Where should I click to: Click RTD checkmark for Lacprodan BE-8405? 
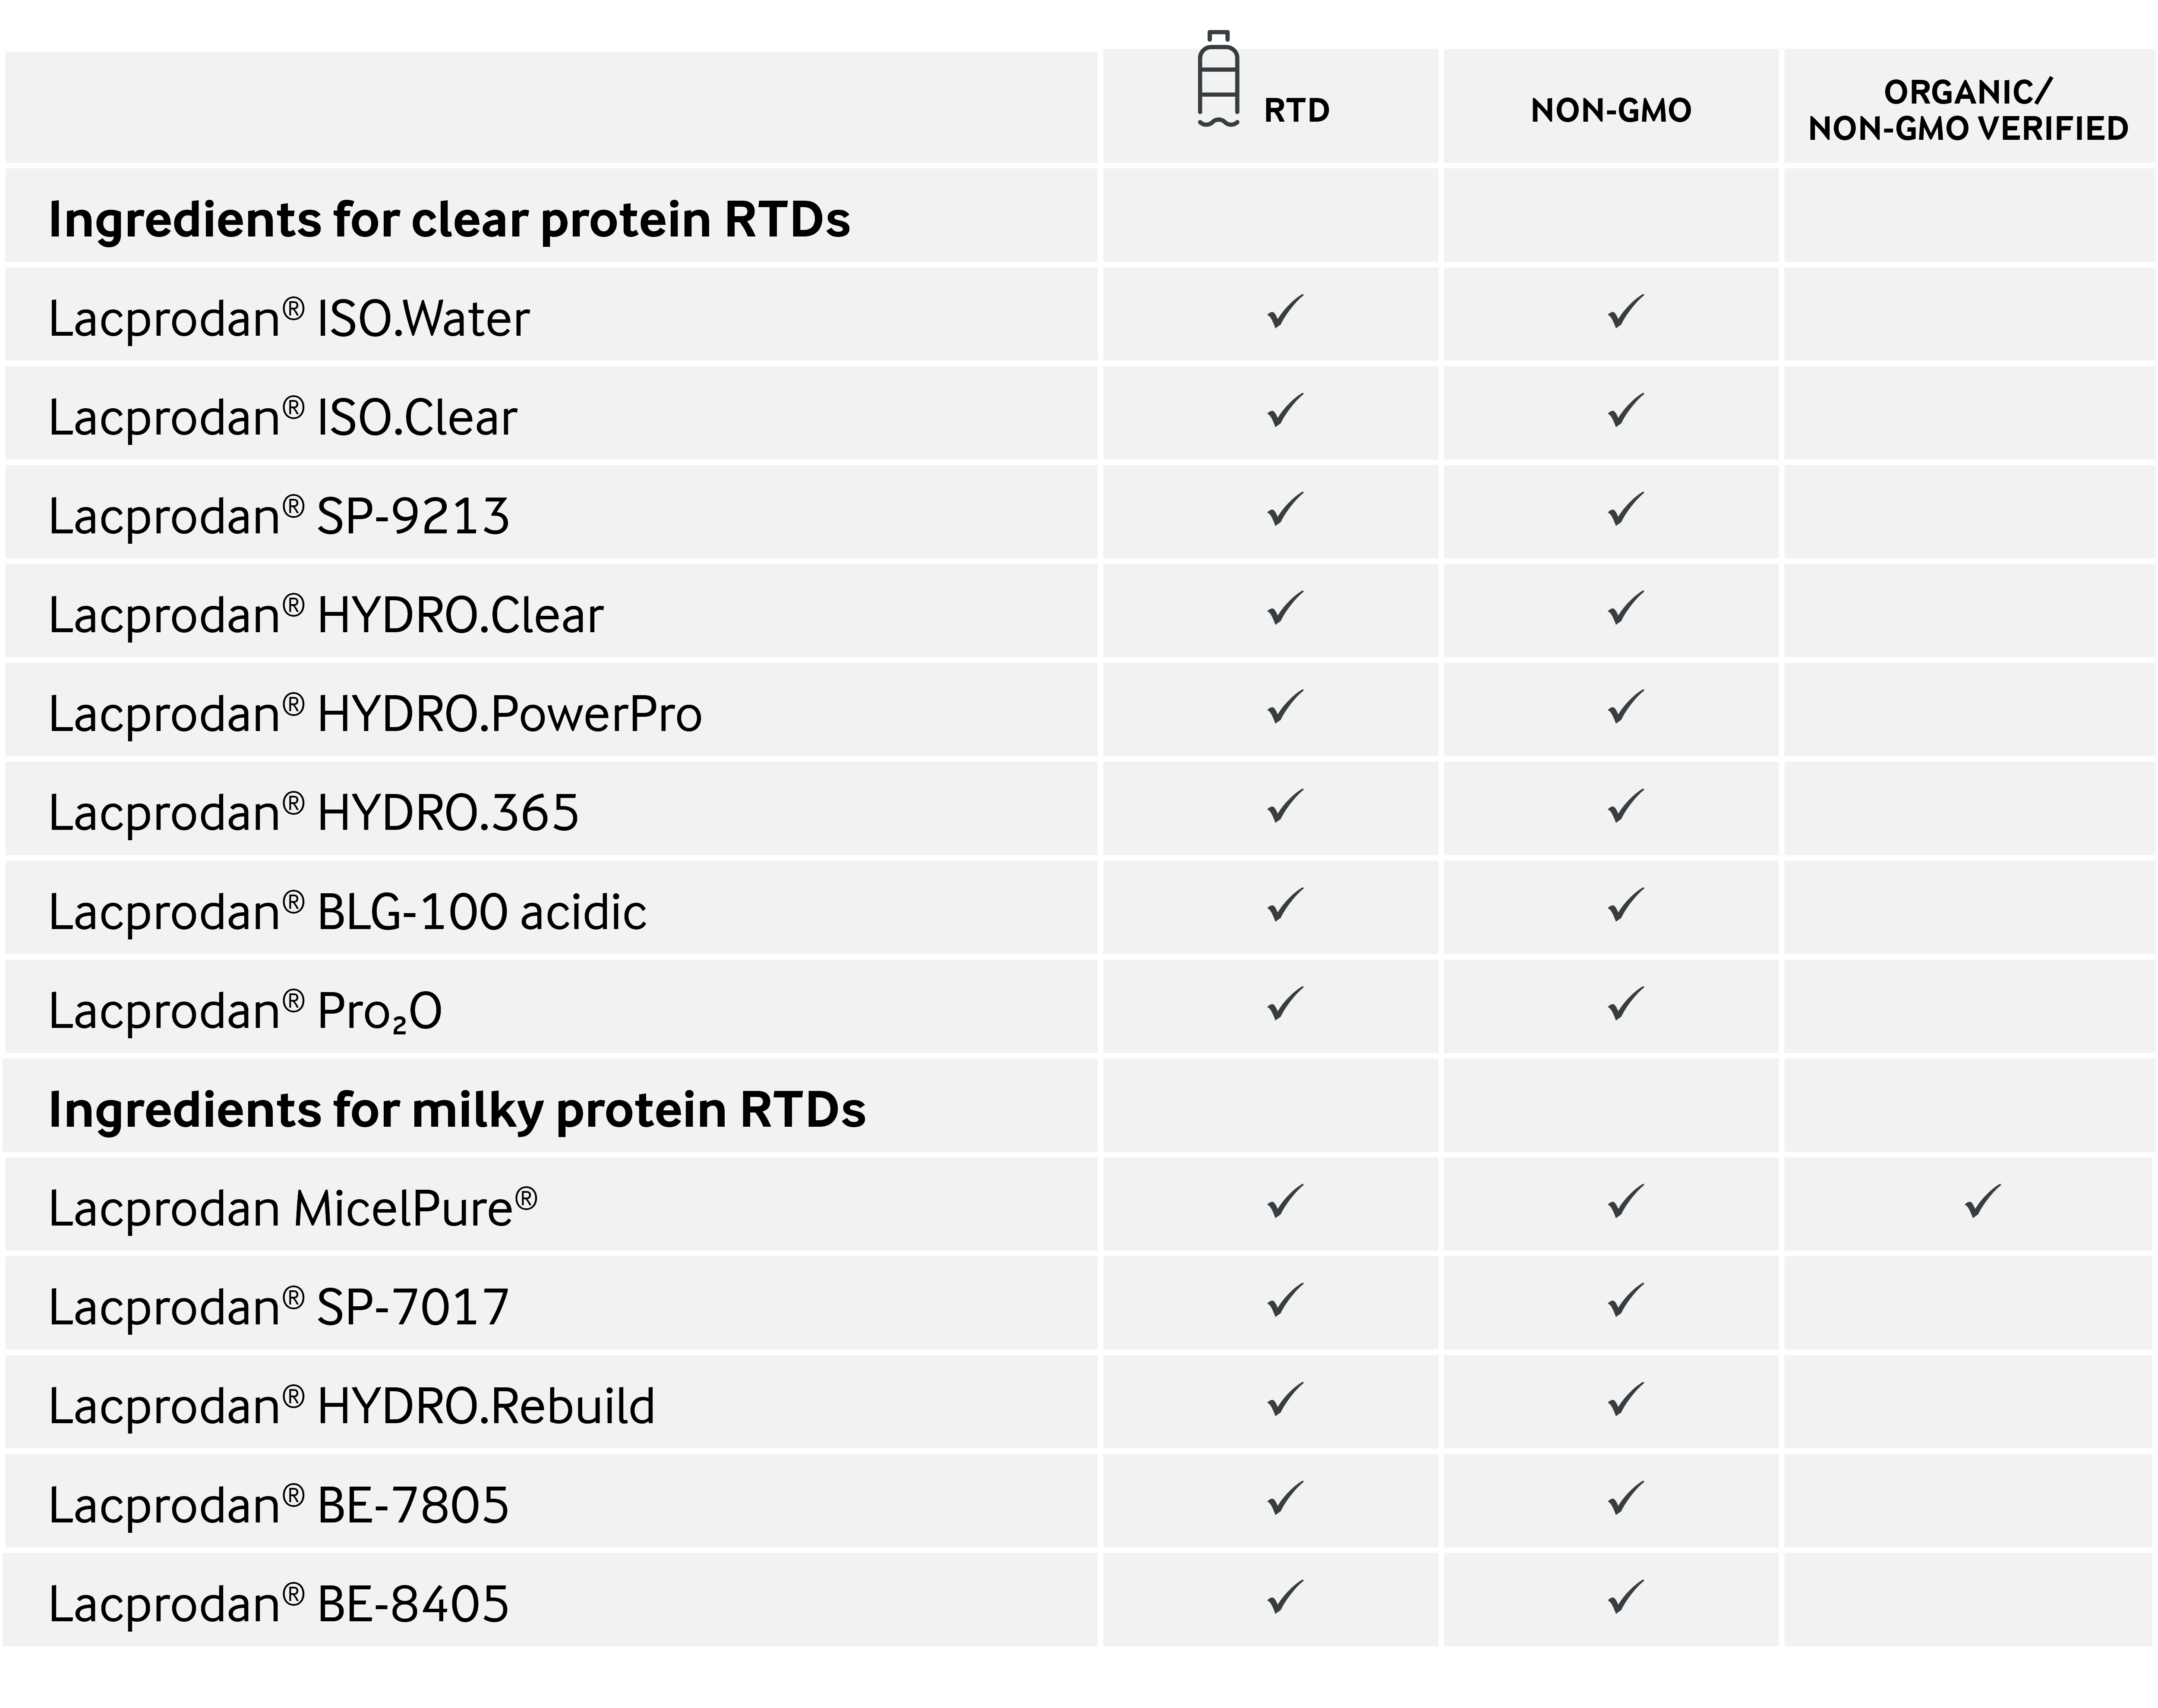coord(1285,1597)
